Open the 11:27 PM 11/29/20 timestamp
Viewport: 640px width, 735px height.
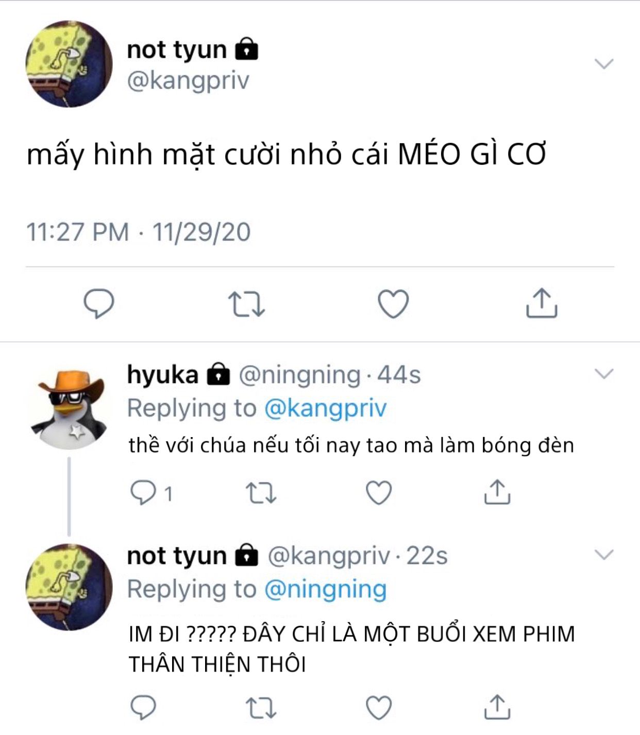pyautogui.click(x=139, y=232)
